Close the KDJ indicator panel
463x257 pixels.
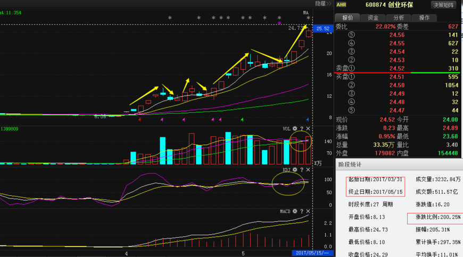[x=308, y=170]
